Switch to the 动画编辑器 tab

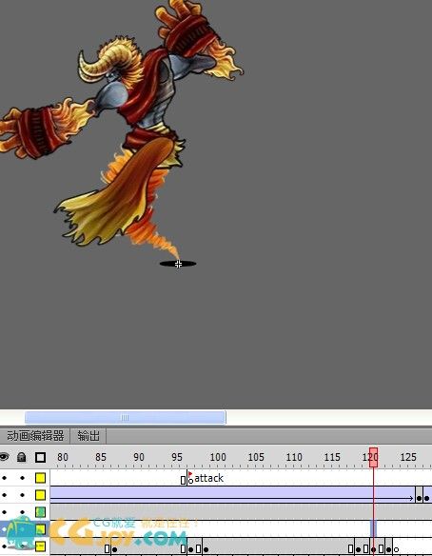35,435
